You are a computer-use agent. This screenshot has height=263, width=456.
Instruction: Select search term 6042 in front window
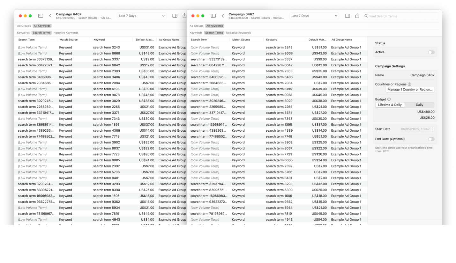point(279,65)
